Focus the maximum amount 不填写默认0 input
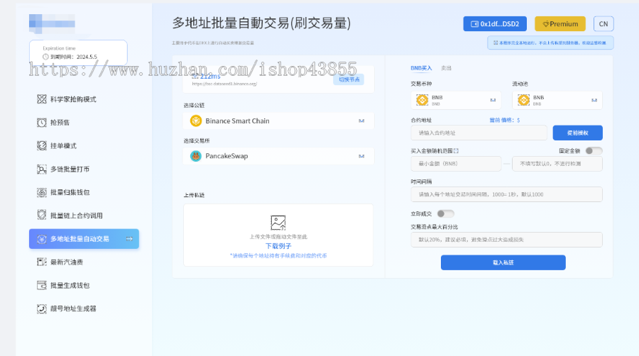 [557, 164]
